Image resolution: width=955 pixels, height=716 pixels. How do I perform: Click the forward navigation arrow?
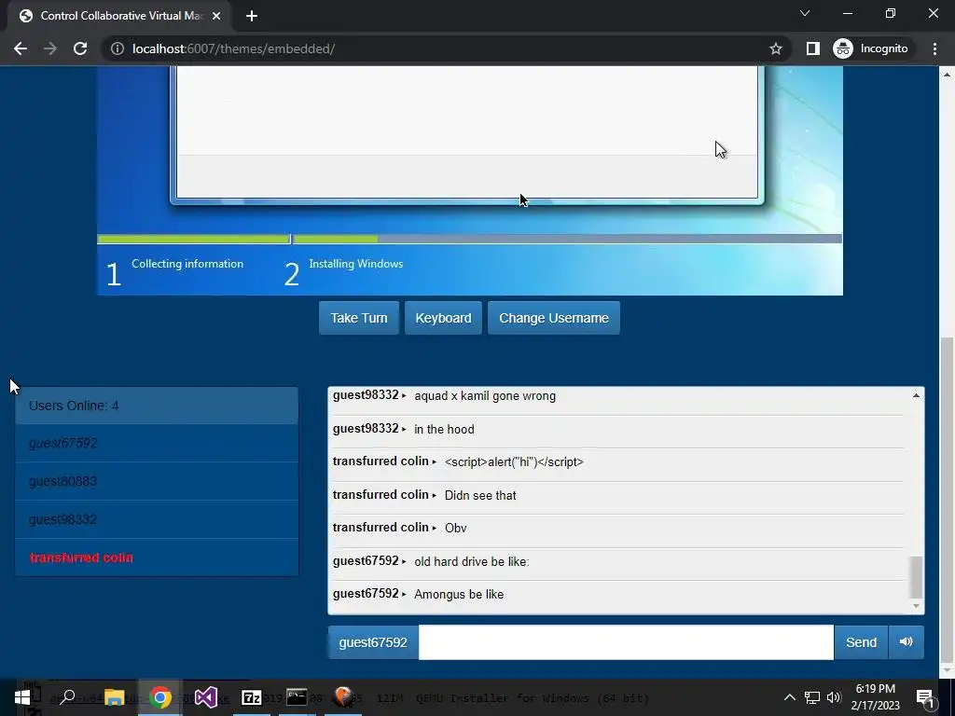pyautogui.click(x=50, y=48)
